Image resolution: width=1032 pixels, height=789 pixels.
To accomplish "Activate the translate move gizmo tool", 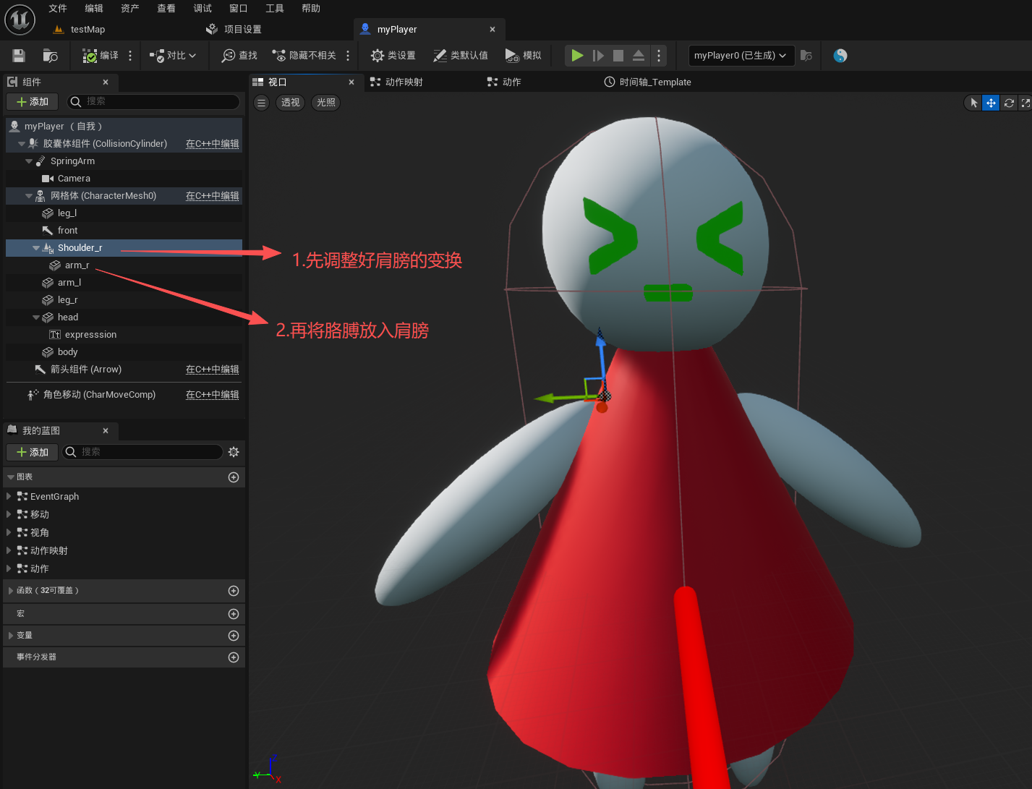I will tap(991, 103).
